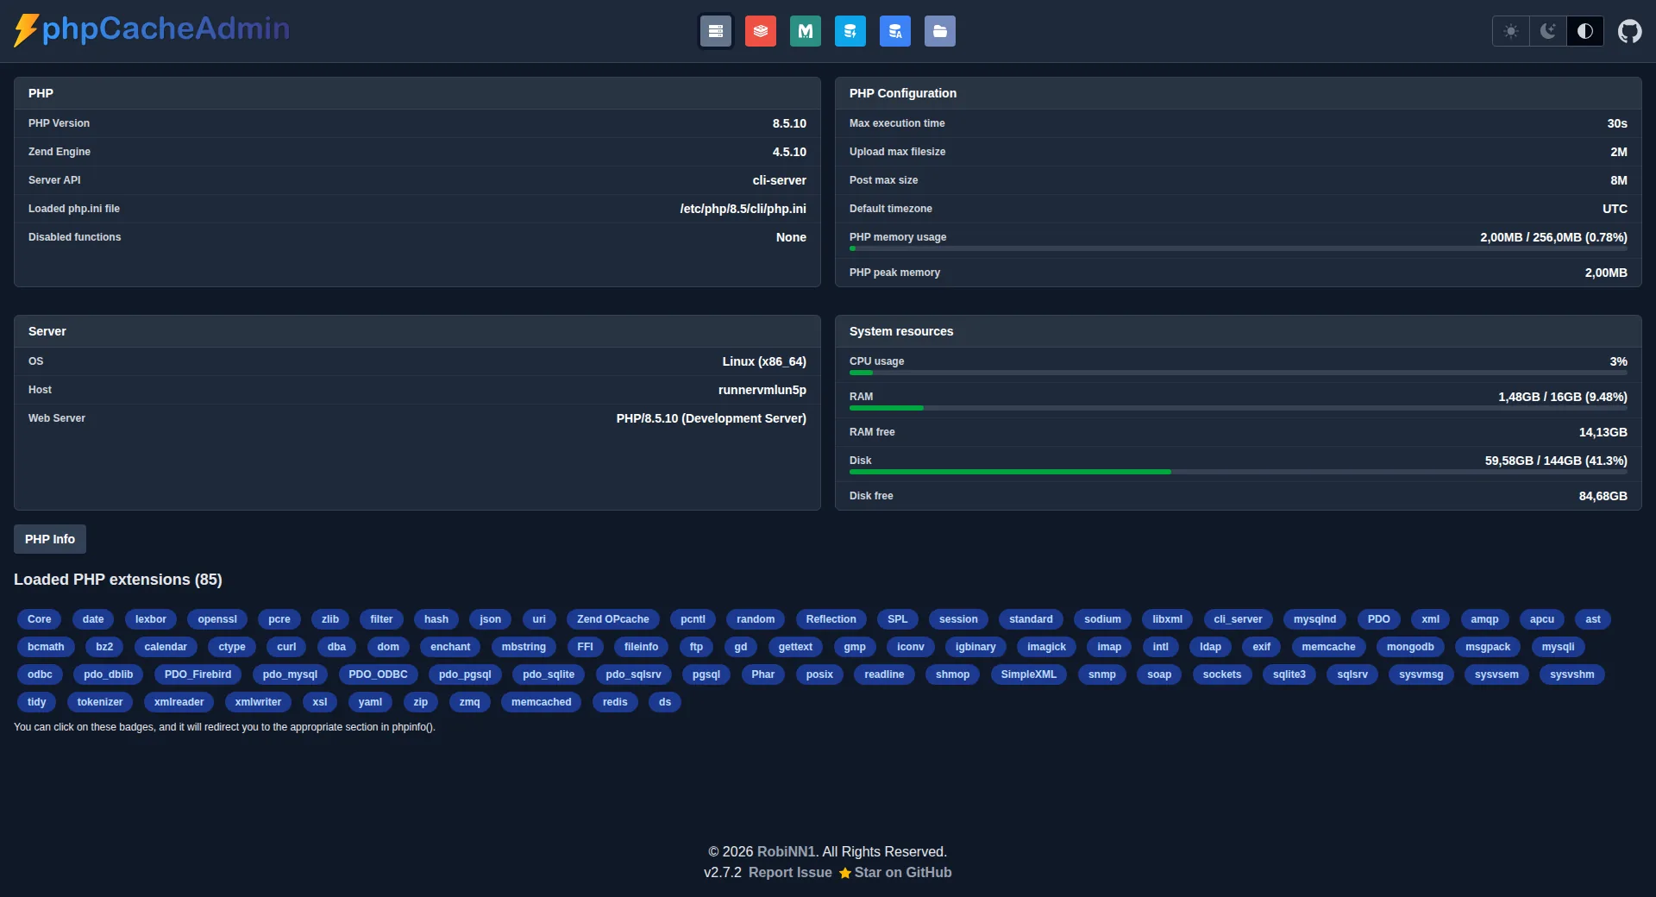Follow the Star on GitHub link
1656x897 pixels.
[x=903, y=873]
